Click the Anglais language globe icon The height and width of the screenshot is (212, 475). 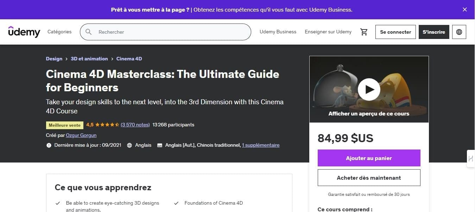129,145
